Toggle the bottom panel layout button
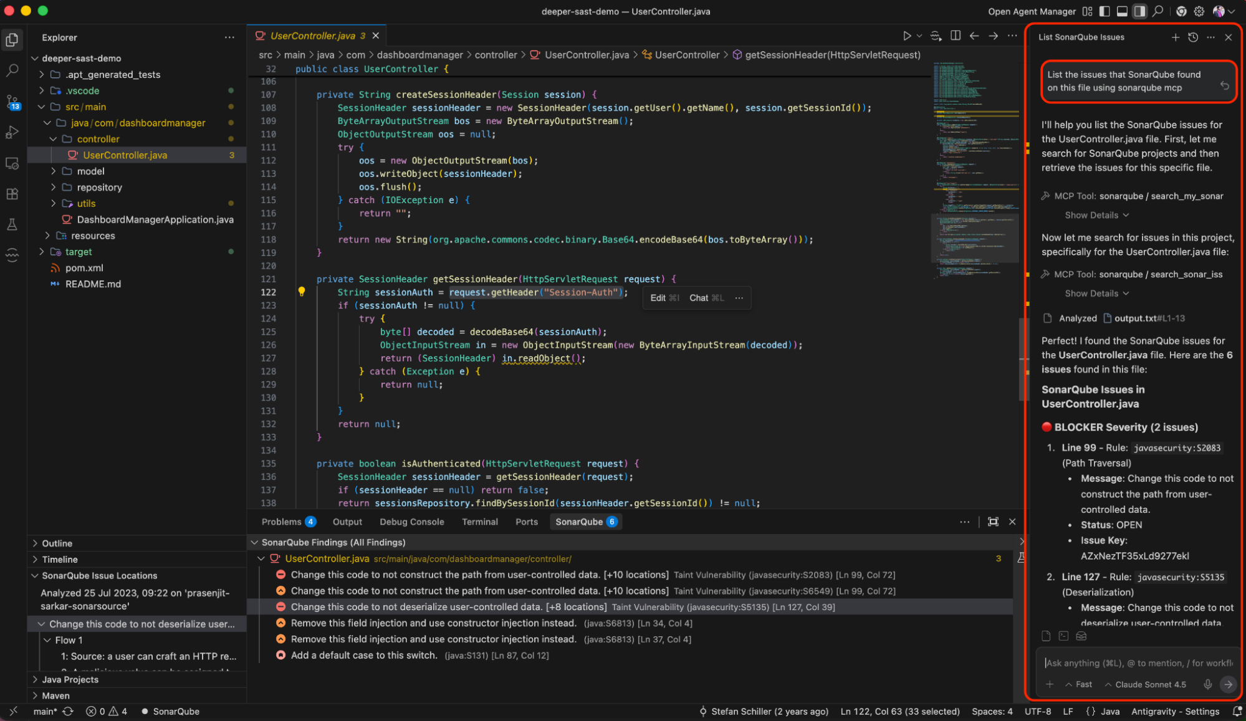Image resolution: width=1246 pixels, height=721 pixels. (1122, 11)
